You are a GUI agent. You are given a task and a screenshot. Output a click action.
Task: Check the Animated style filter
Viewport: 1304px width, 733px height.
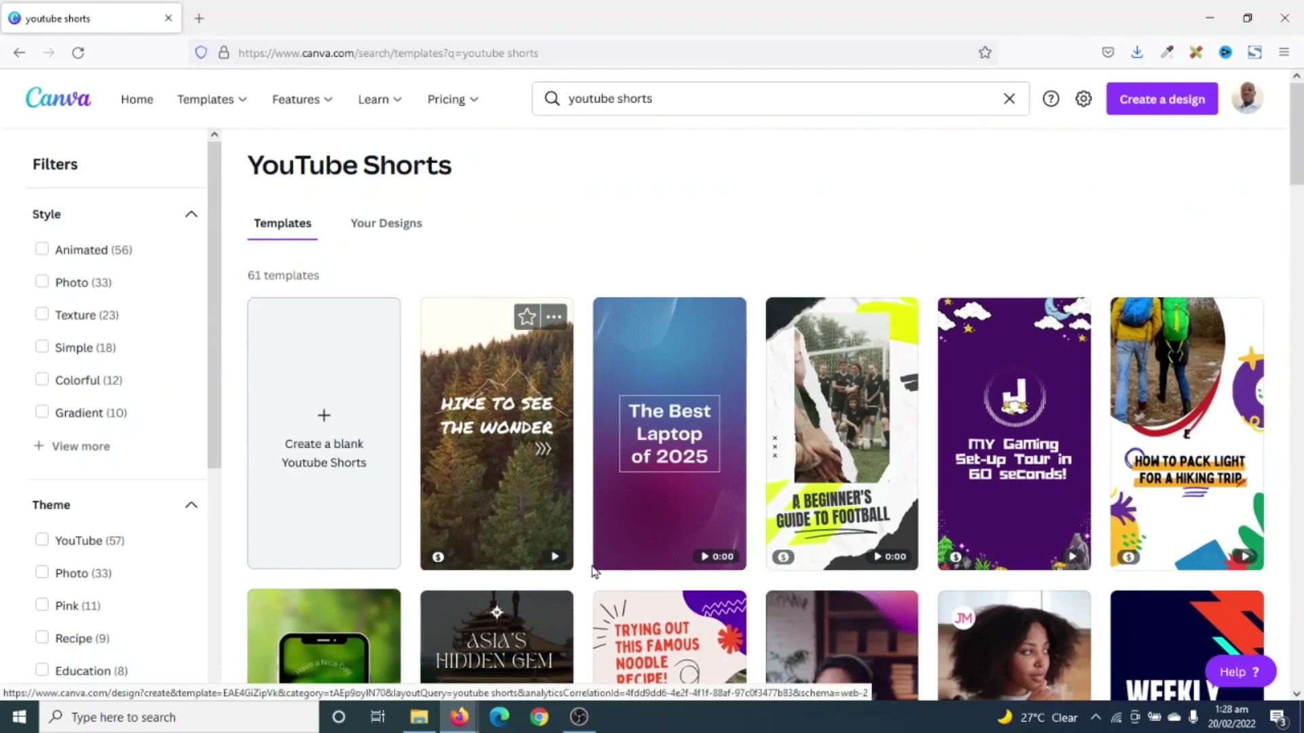[41, 248]
